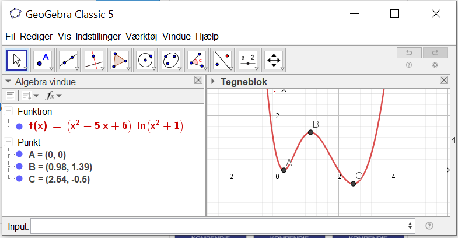Click the Undo button
This screenshot has height=238, width=458.
pyautogui.click(x=409, y=53)
